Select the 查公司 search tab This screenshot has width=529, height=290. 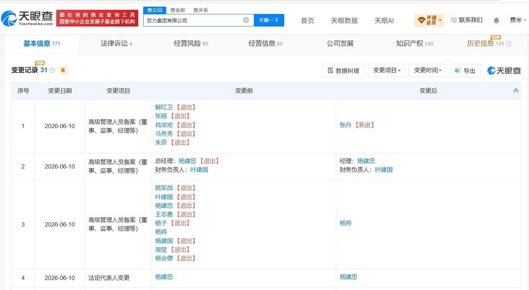point(155,10)
